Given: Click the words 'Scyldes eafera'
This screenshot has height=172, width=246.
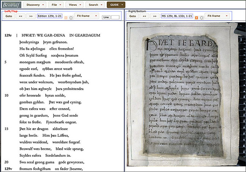Looking at the screenshot, I should pyautogui.click(x=30, y=156).
